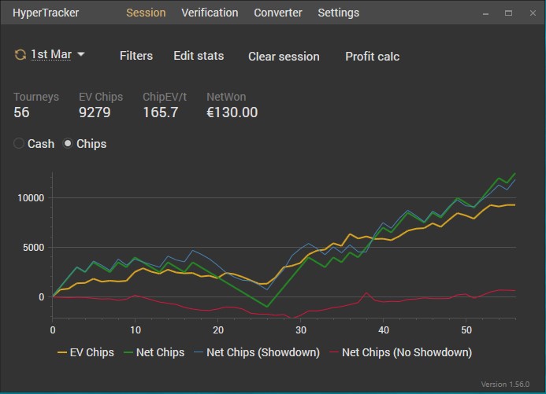Minimize the HyperTracker window
This screenshot has height=394, width=546.
[x=486, y=13]
